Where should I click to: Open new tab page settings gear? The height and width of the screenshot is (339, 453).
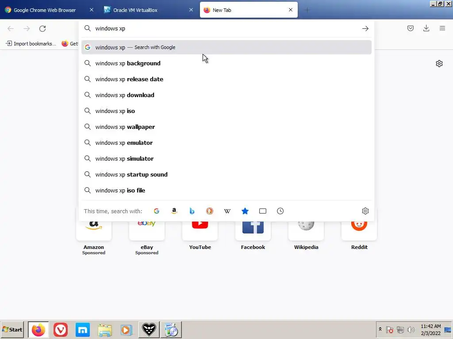(x=439, y=64)
